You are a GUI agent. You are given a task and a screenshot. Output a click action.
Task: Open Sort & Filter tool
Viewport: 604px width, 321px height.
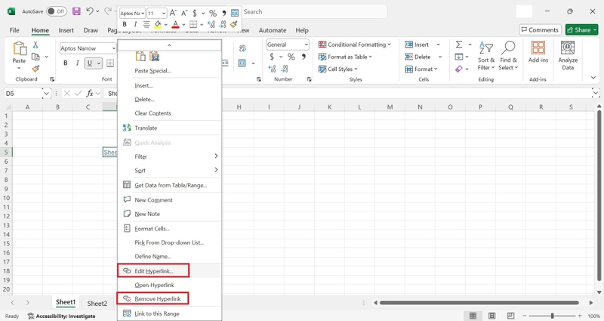(x=485, y=56)
